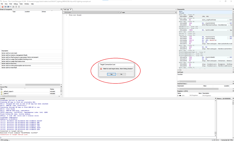Open the Find menu

pyautogui.click(x=11, y=4)
